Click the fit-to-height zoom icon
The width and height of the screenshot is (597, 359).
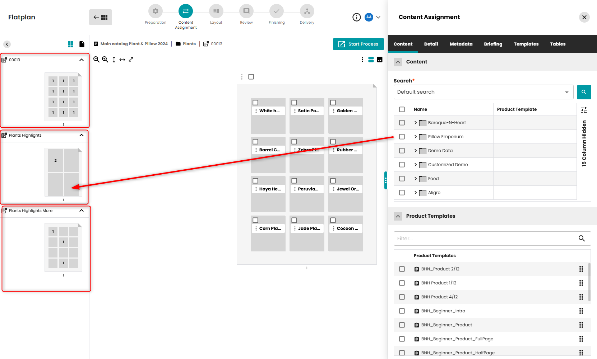click(114, 60)
